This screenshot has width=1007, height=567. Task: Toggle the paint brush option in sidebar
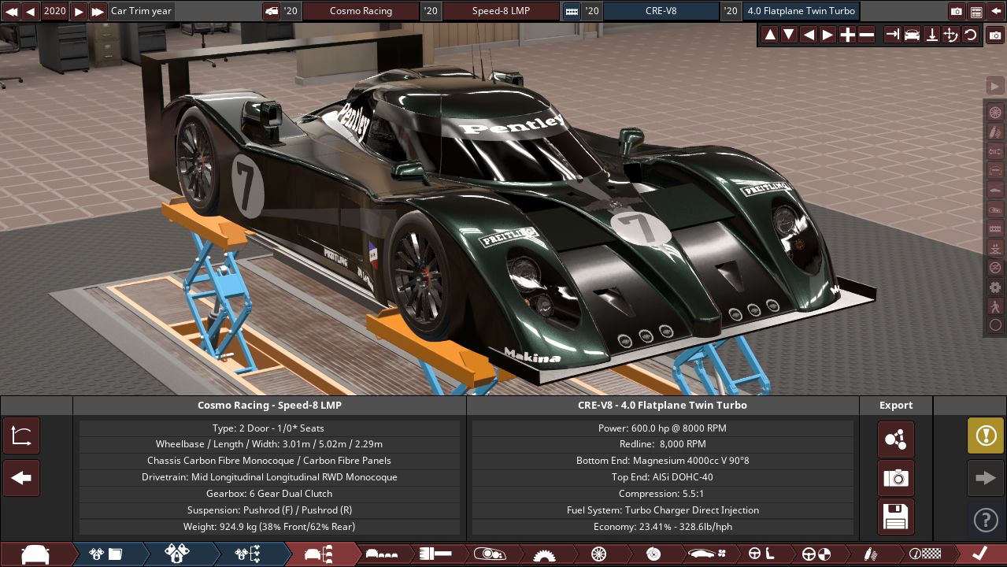[995, 132]
